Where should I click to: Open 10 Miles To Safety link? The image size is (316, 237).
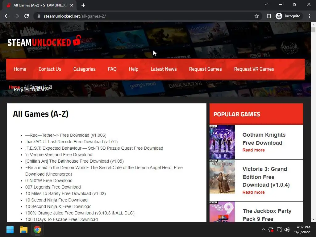coord(65,193)
